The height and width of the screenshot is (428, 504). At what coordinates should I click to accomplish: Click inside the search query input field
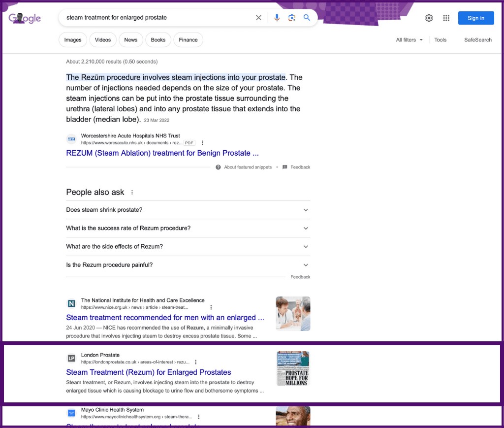[x=157, y=18]
